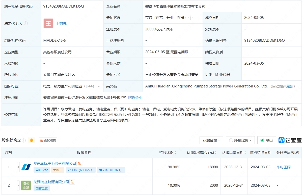Expand the 国标行业 industry dropdown chevron
The height and width of the screenshot is (195, 303).
tap(99, 86)
